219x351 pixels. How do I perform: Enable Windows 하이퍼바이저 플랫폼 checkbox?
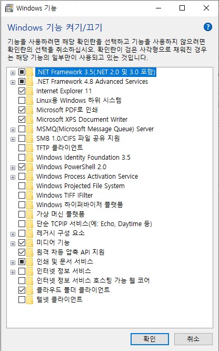[x=22, y=204]
